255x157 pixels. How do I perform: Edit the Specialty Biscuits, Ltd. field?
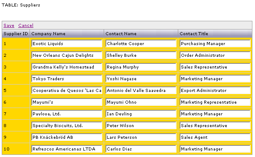67,126
